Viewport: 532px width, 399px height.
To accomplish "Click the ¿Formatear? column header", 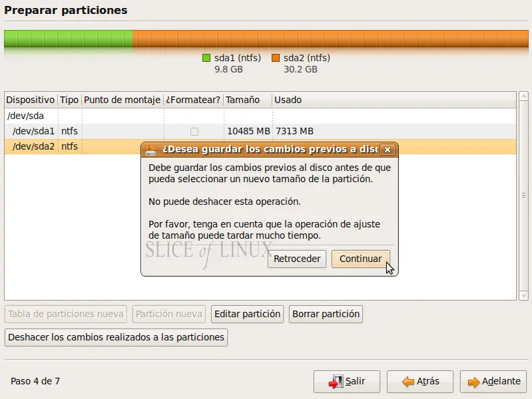I will click(193, 100).
